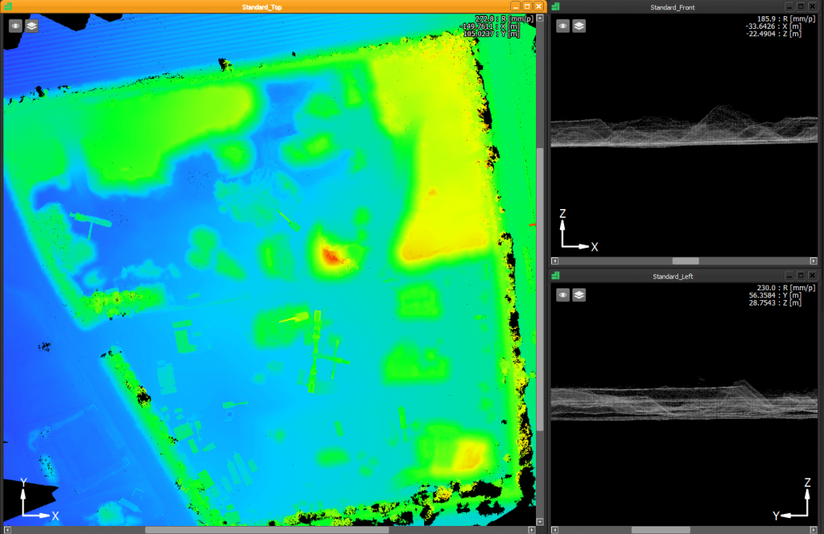Pick the red peak point in elevation map
The width and height of the screenshot is (824, 534).
[331, 256]
